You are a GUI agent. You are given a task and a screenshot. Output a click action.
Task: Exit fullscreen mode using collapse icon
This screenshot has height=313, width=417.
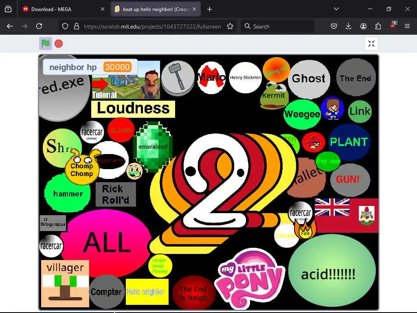[371, 44]
